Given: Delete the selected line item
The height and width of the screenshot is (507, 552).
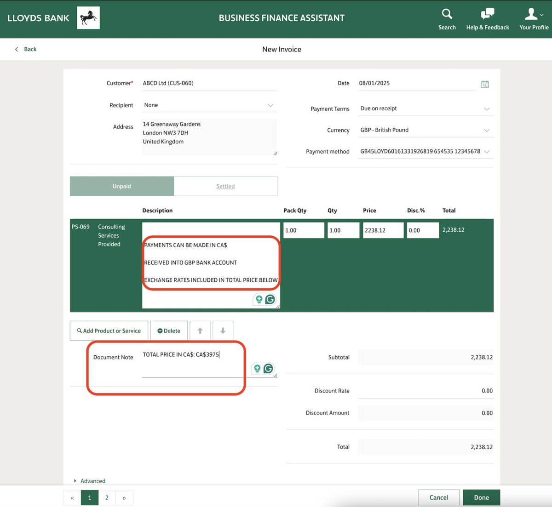Looking at the screenshot, I should click(x=169, y=330).
